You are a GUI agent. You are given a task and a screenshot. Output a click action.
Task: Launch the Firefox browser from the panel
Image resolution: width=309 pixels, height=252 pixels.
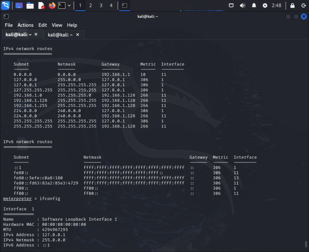52,6
